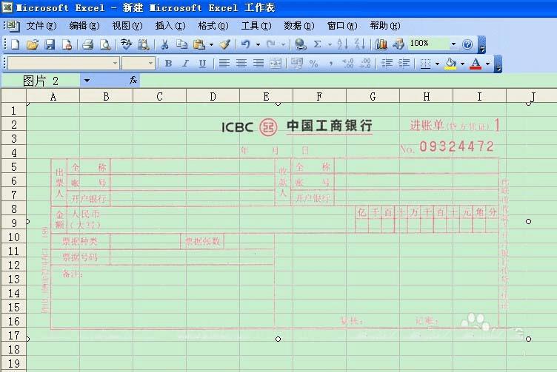Open the font name dropdown

click(115, 64)
